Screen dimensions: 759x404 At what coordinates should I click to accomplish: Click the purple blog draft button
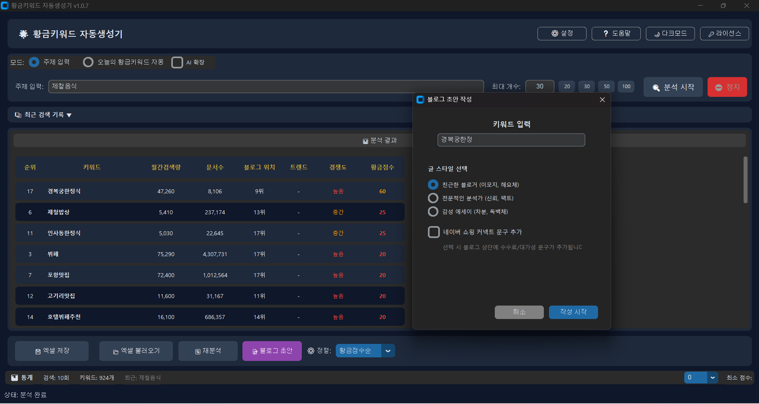point(272,351)
